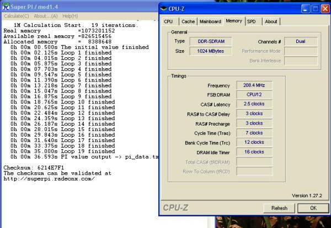
Task: Click the empty Total CAS# (tRDRAM) field
Action: click(254, 162)
